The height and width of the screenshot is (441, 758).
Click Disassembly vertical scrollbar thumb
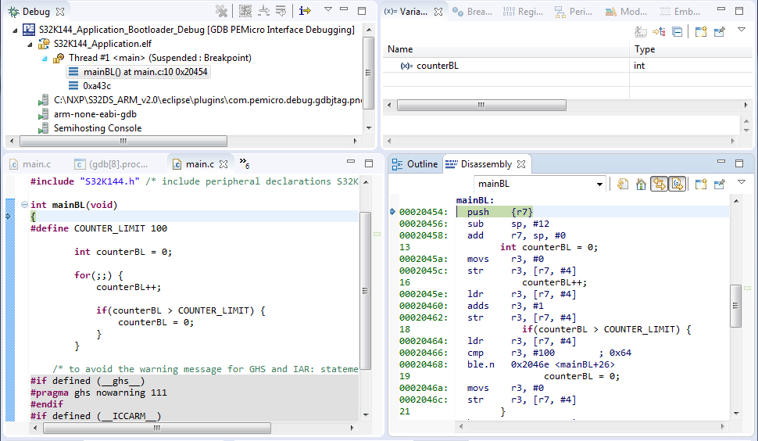point(736,306)
